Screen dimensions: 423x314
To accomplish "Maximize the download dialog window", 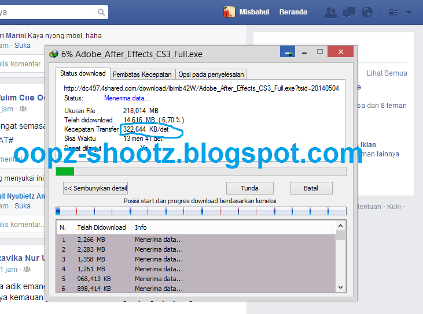I will tap(320, 52).
